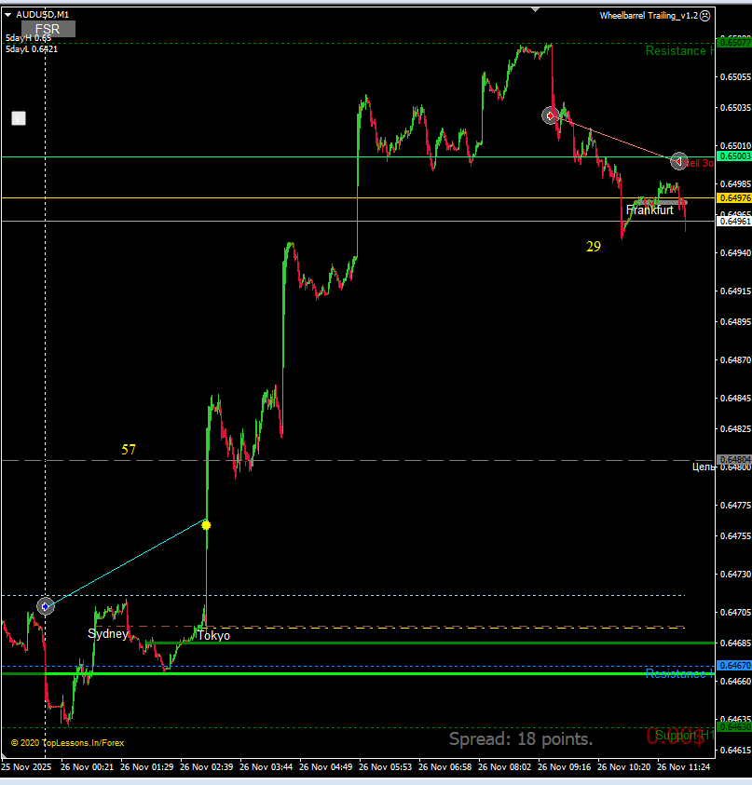Click the Wheelbarrel Trailing expert smiley icon
The height and width of the screenshot is (785, 752).
pyautogui.click(x=704, y=16)
